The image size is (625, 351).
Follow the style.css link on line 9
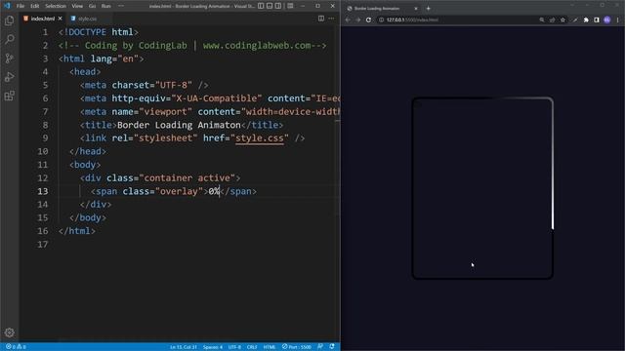pos(260,138)
